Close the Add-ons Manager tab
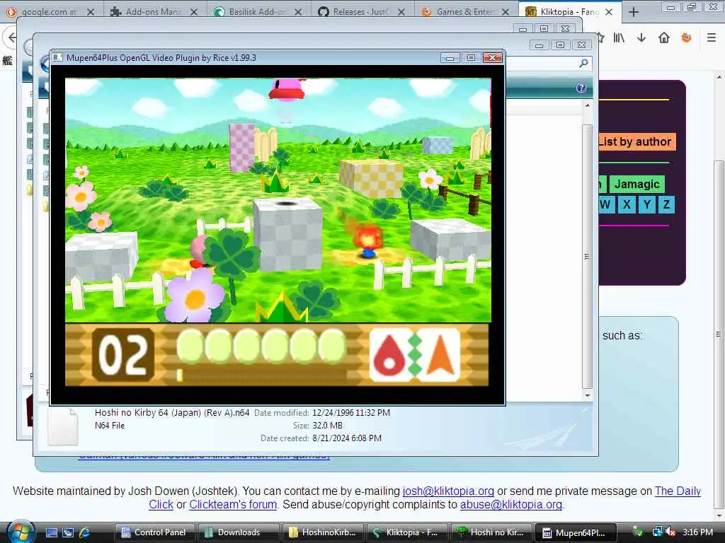 (194, 12)
